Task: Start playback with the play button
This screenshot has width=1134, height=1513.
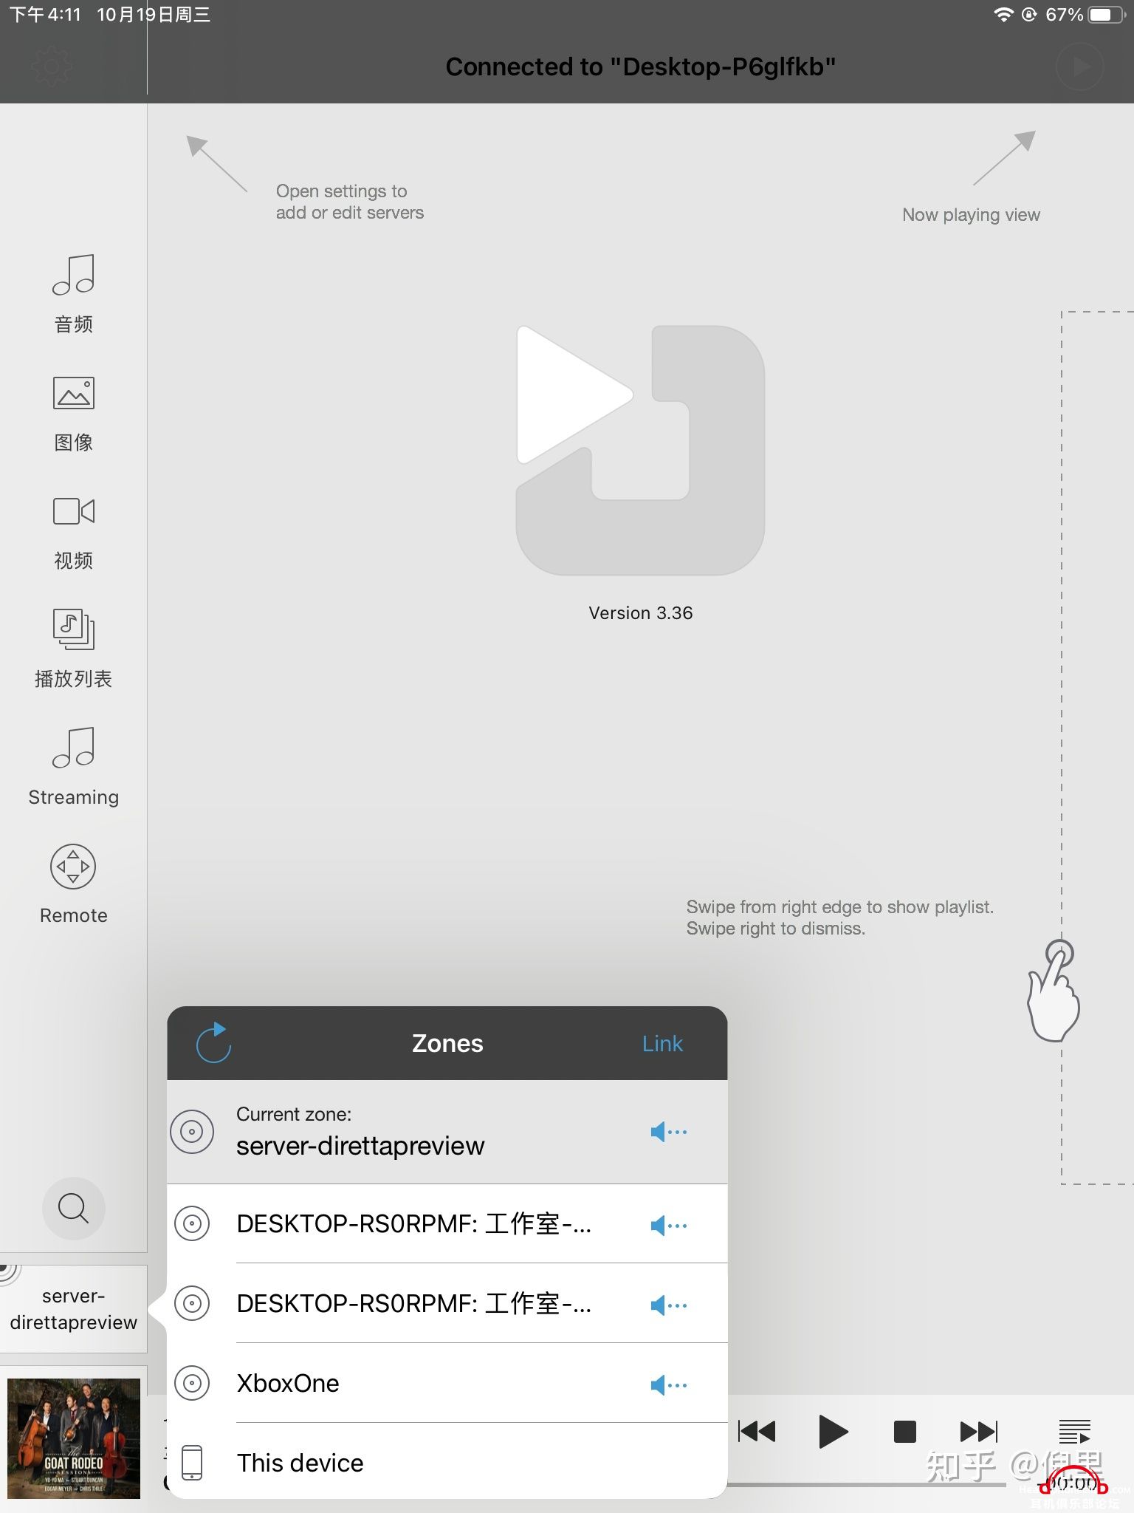Action: point(834,1432)
